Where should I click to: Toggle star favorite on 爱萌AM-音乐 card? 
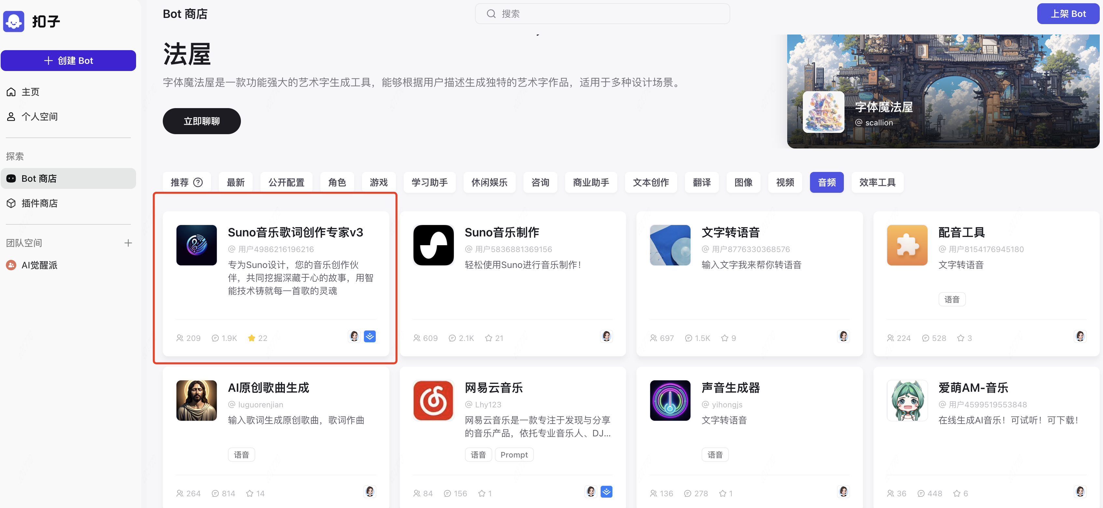(957, 493)
